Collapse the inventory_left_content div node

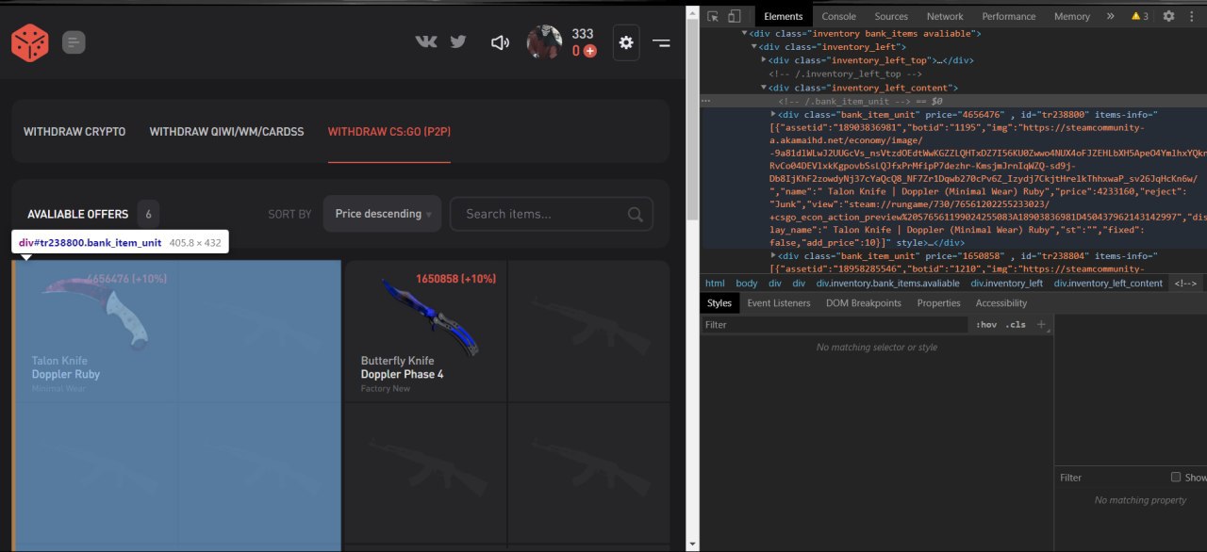[765, 88]
